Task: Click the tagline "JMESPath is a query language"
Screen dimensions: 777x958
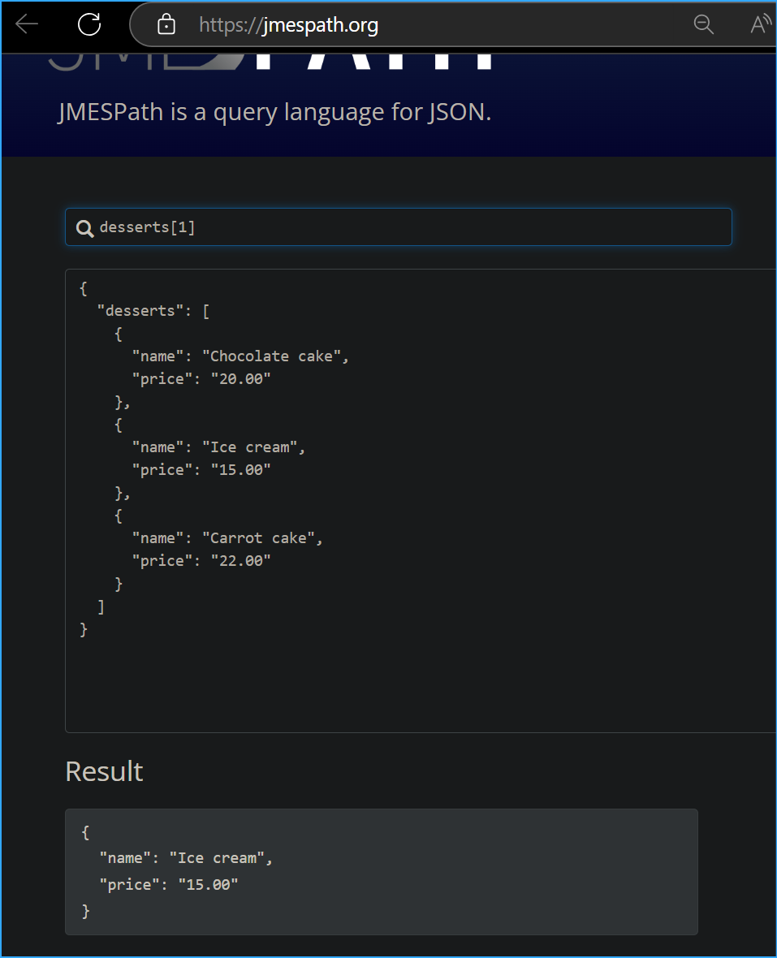Action: 274,111
